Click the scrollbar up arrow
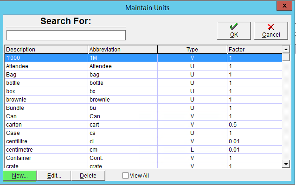This screenshot has height=185, width=296. point(286,50)
